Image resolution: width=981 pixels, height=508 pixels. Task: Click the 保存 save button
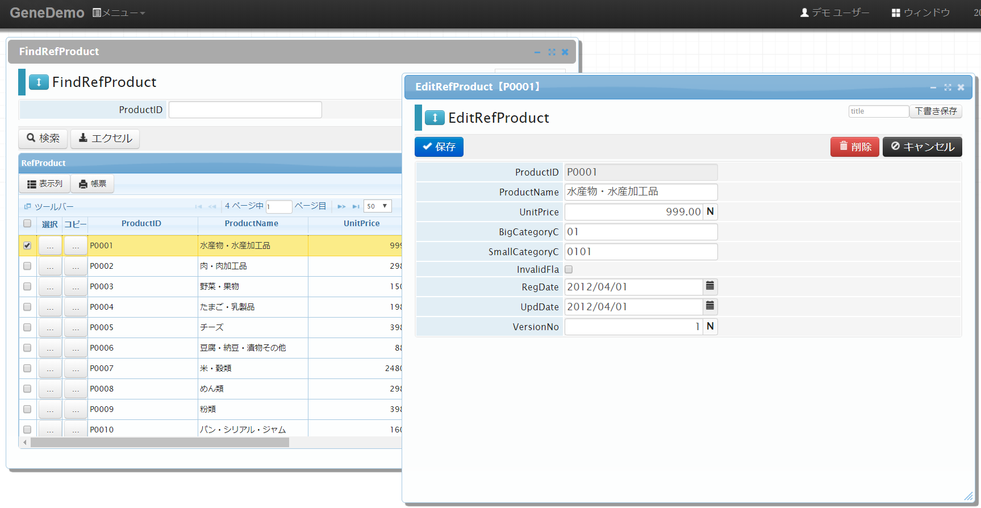coord(439,147)
